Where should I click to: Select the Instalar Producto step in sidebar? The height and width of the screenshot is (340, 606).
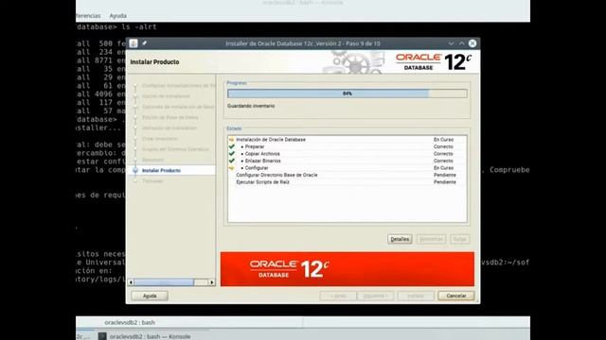[161, 170]
